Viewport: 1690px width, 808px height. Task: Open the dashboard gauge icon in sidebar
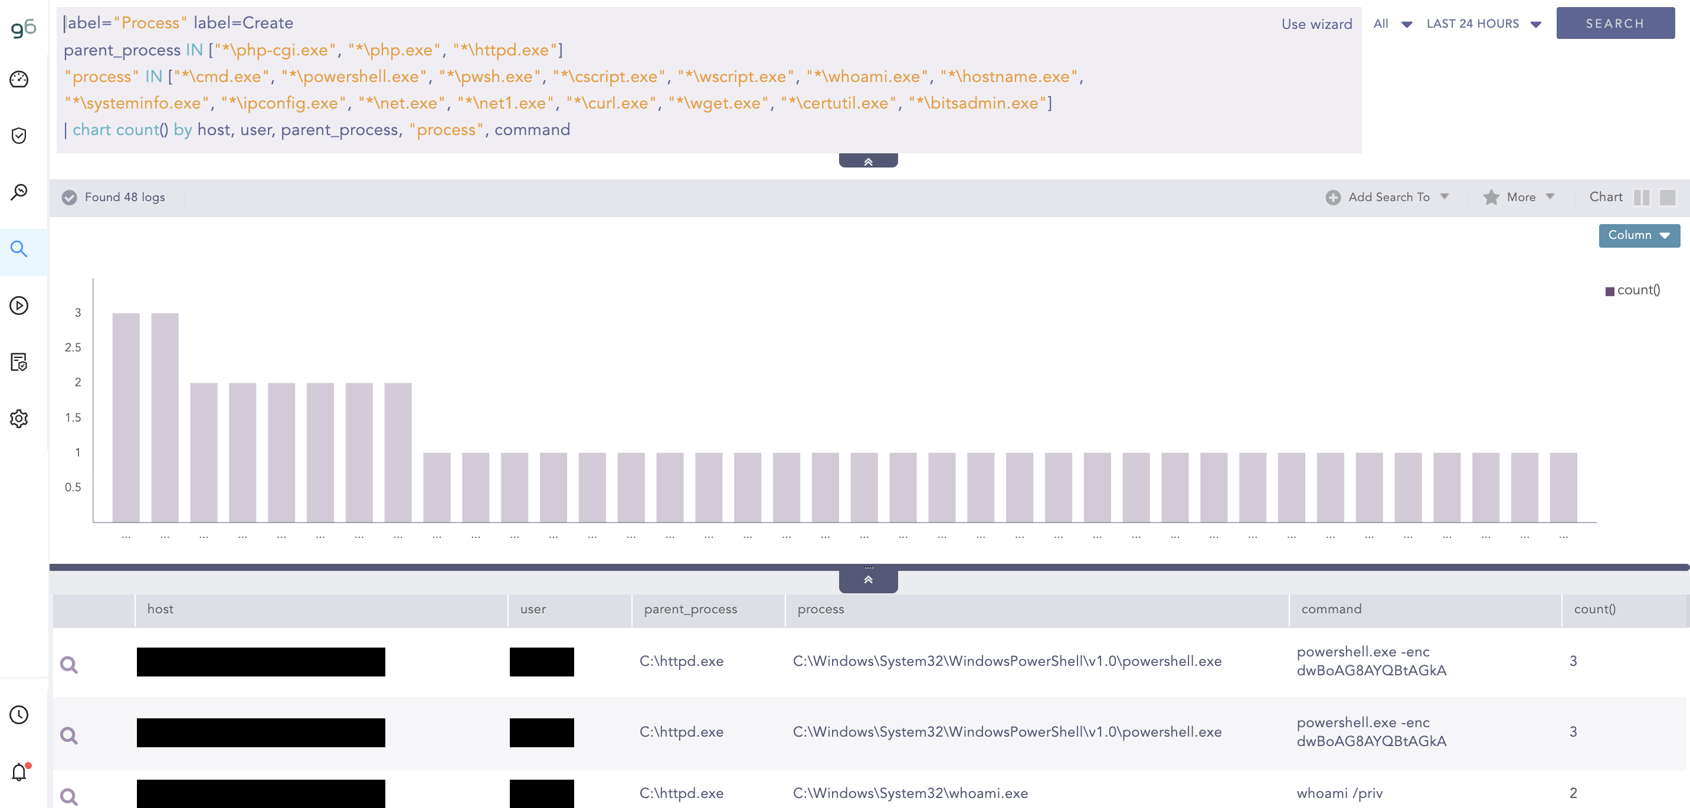(x=19, y=80)
